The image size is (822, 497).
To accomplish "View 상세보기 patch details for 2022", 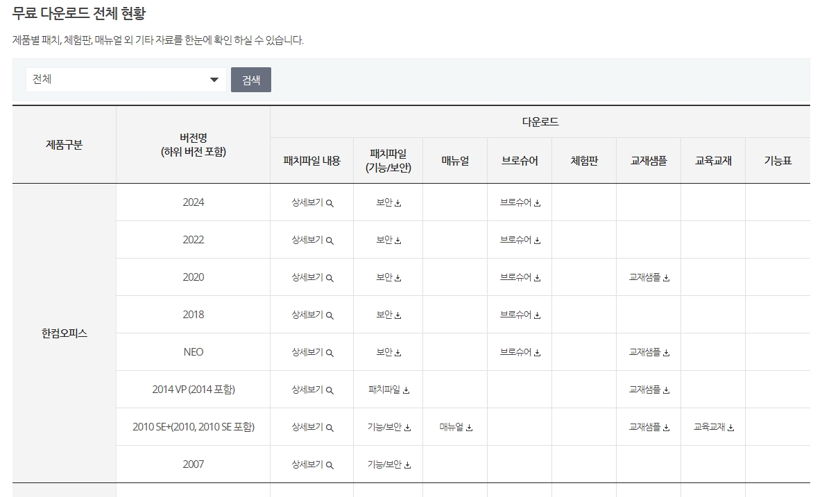I will 312,240.
